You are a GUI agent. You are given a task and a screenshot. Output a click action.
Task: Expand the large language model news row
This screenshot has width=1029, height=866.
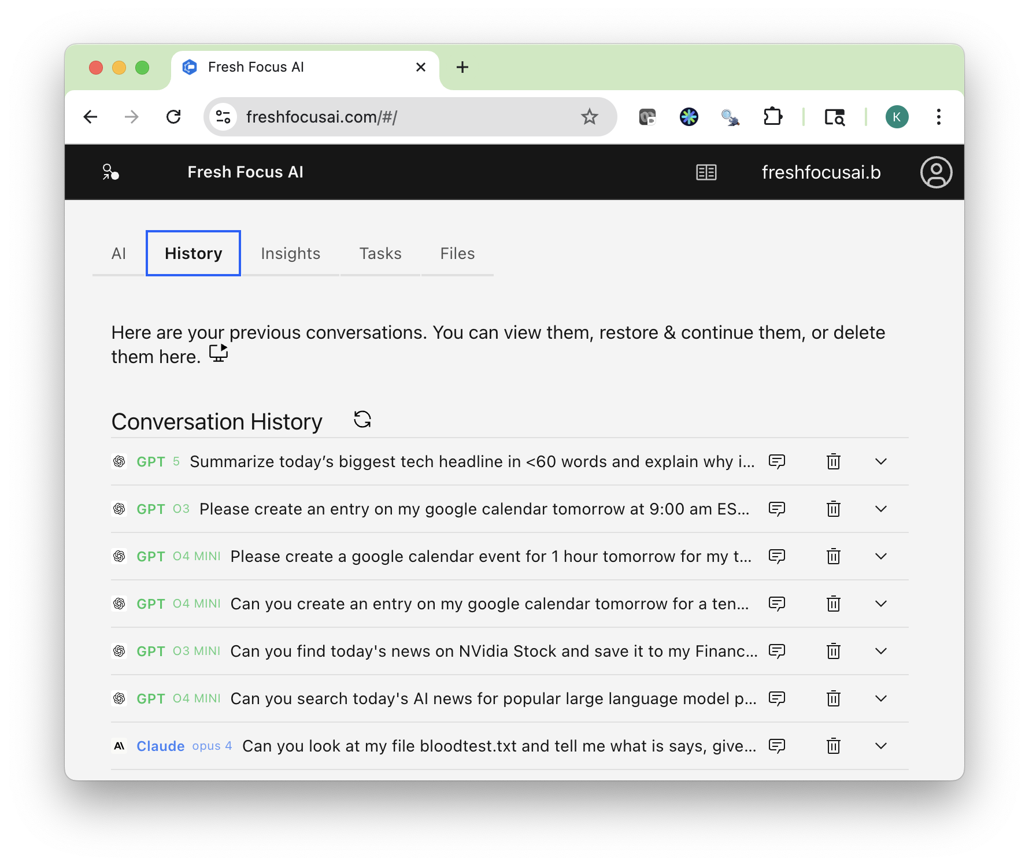point(880,699)
